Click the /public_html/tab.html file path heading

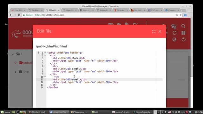(51, 46)
